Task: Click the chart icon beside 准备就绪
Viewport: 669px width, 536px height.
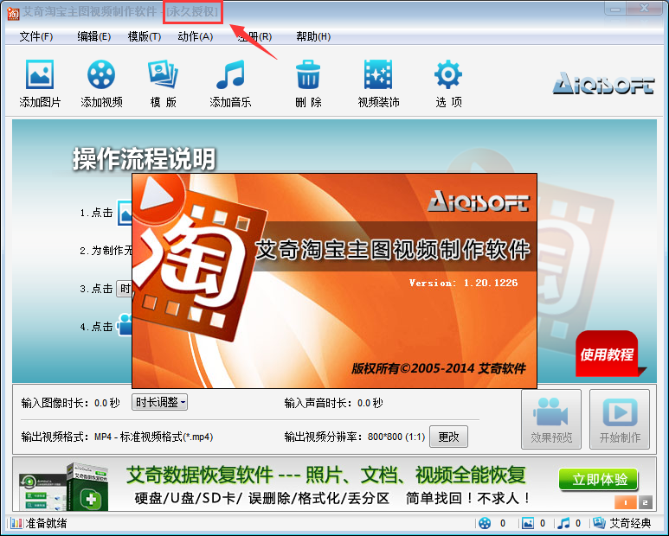Action: tap(16, 523)
